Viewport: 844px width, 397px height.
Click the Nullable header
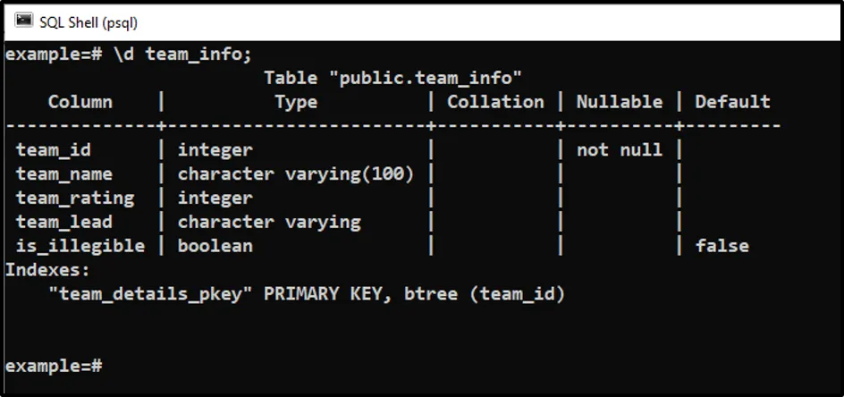click(620, 102)
